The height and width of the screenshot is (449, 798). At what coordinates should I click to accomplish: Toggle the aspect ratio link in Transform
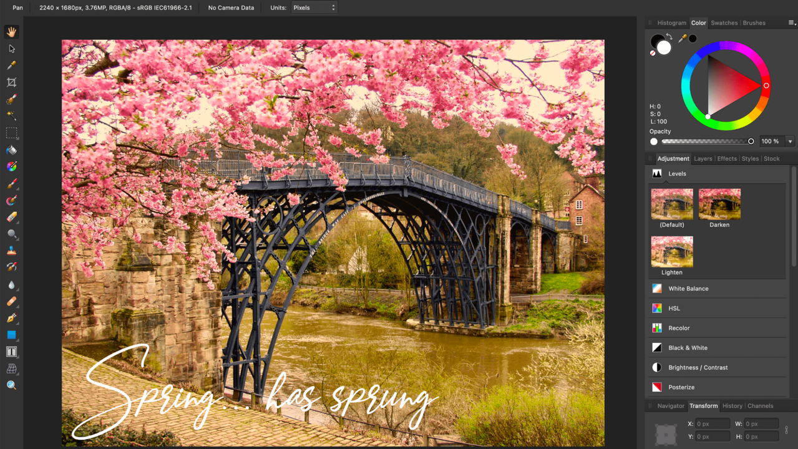point(786,430)
